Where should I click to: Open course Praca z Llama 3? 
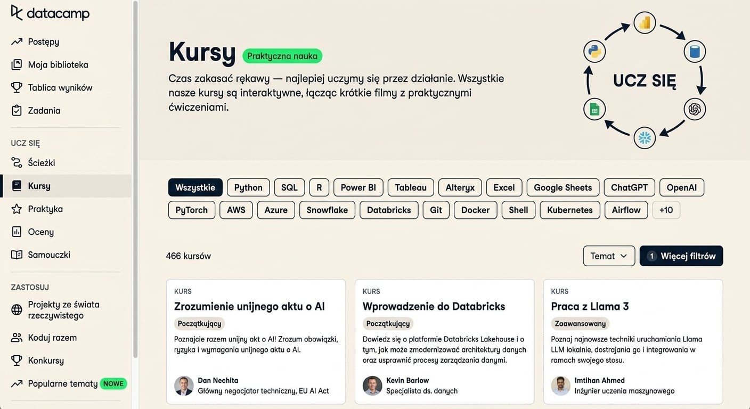(x=590, y=306)
